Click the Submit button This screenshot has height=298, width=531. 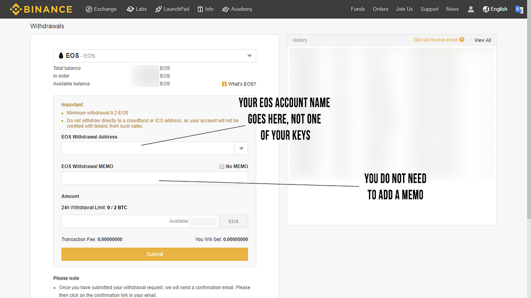155,255
